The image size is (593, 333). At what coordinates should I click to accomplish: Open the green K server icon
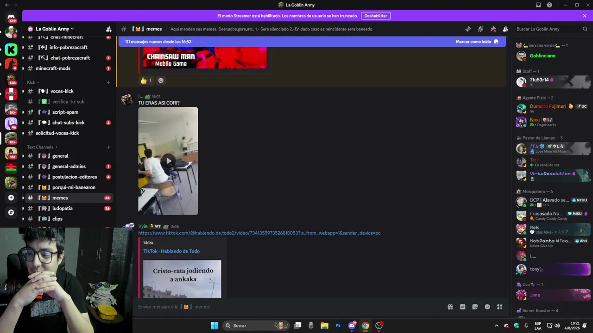(11, 49)
